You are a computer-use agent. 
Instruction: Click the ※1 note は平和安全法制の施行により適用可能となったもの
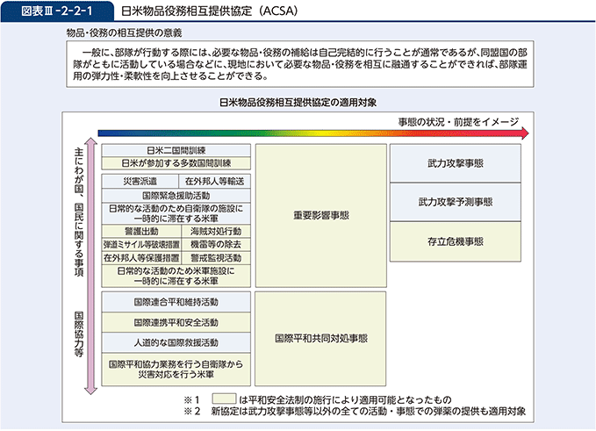[345, 399]
